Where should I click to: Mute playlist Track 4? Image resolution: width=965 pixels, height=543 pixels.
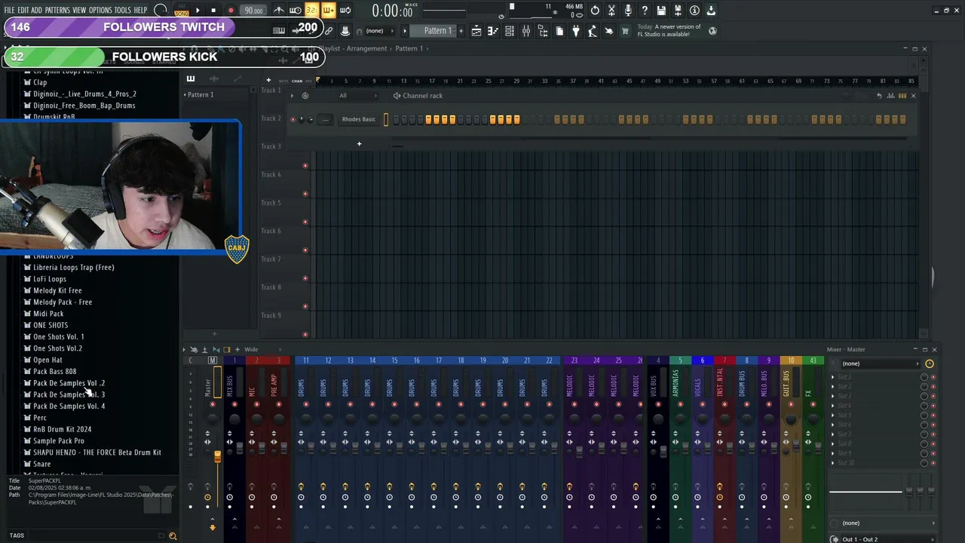pyautogui.click(x=305, y=194)
